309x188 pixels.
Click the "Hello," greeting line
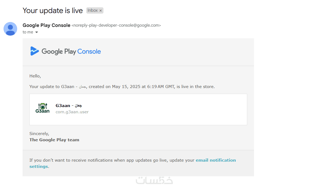click(35, 76)
